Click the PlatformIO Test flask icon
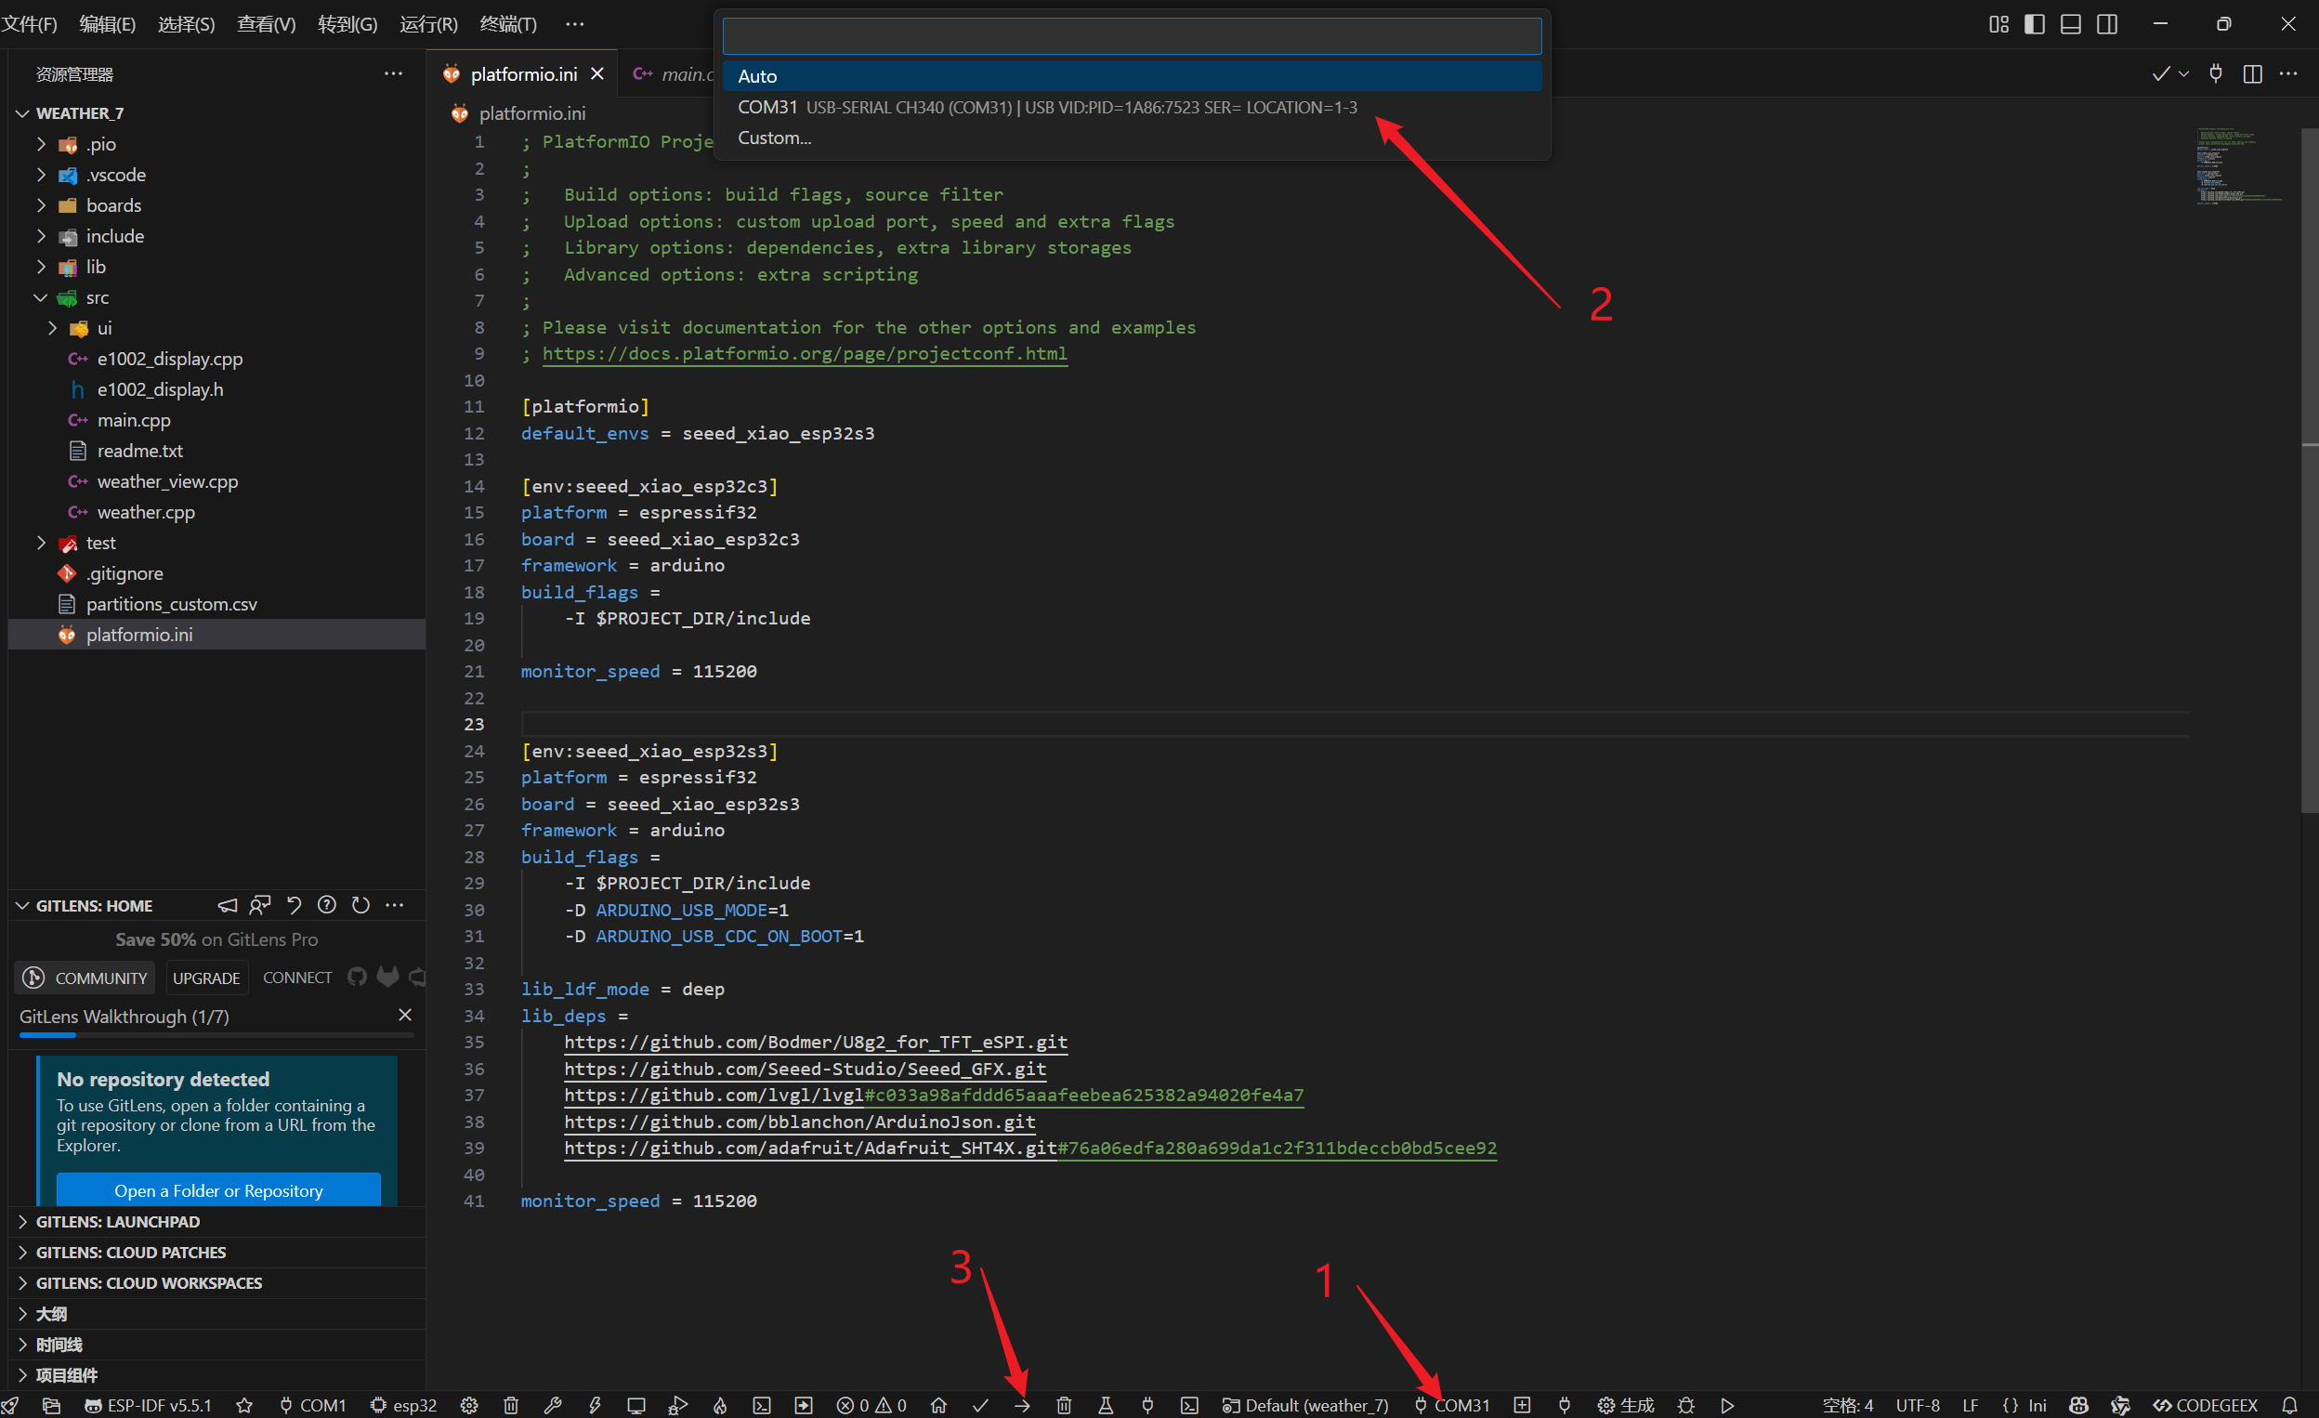2319x1418 pixels. point(1106,1405)
